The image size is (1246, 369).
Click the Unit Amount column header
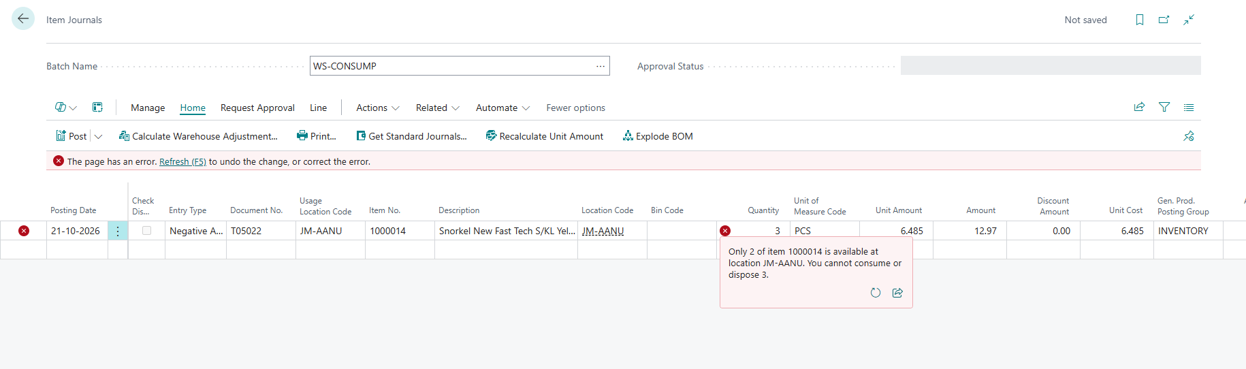pos(899,210)
